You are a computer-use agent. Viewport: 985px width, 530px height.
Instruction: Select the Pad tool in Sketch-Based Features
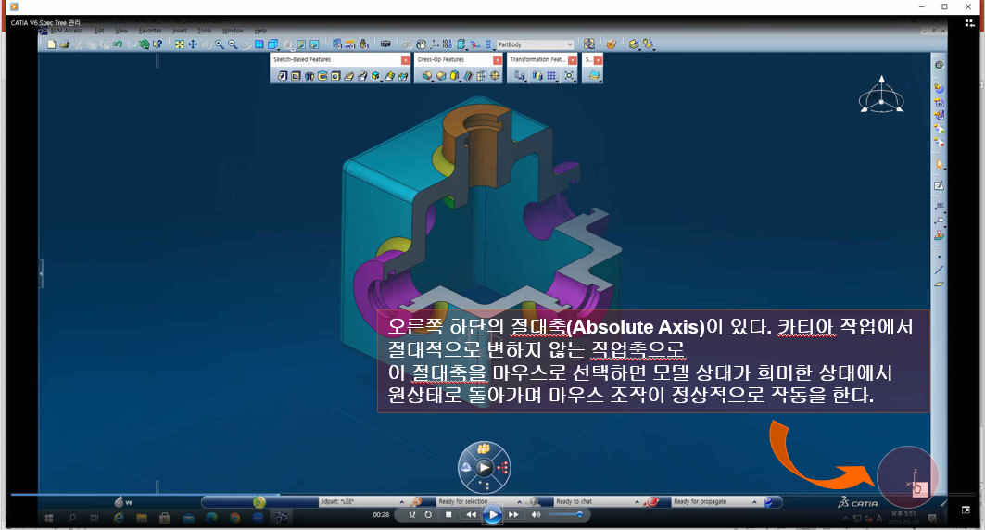click(283, 76)
